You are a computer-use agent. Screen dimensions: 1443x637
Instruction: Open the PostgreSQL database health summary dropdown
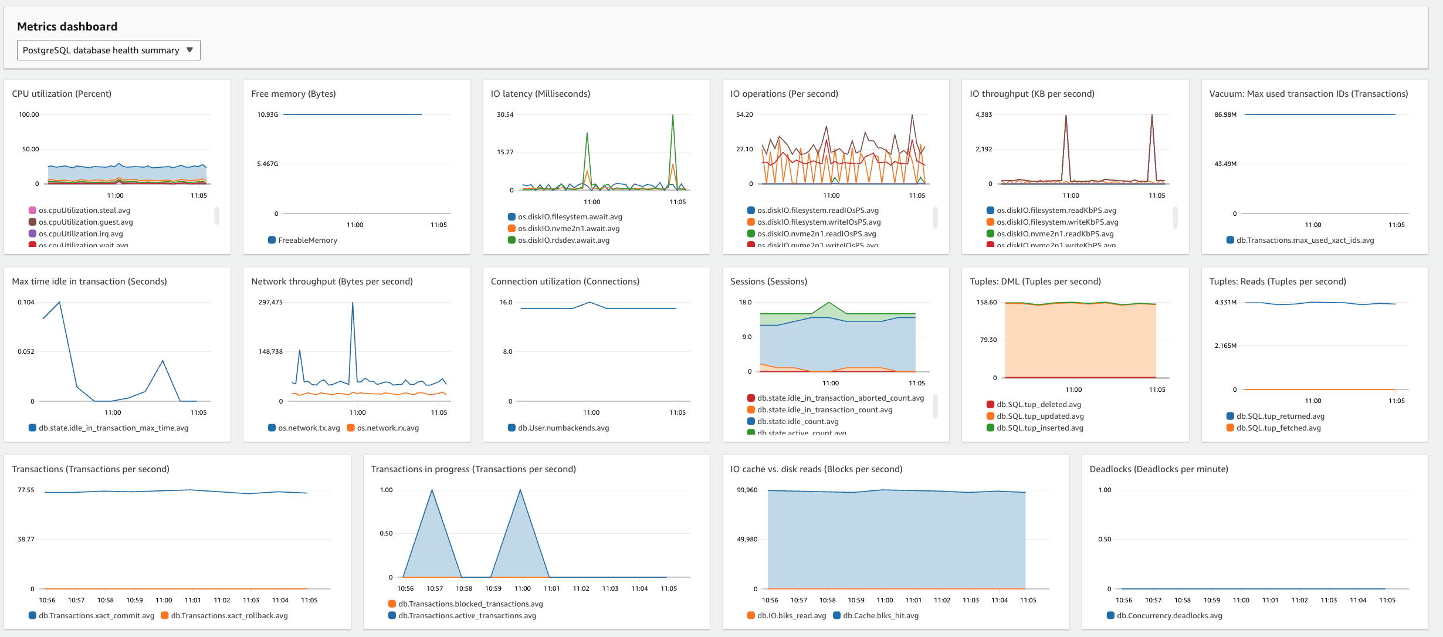pos(109,50)
